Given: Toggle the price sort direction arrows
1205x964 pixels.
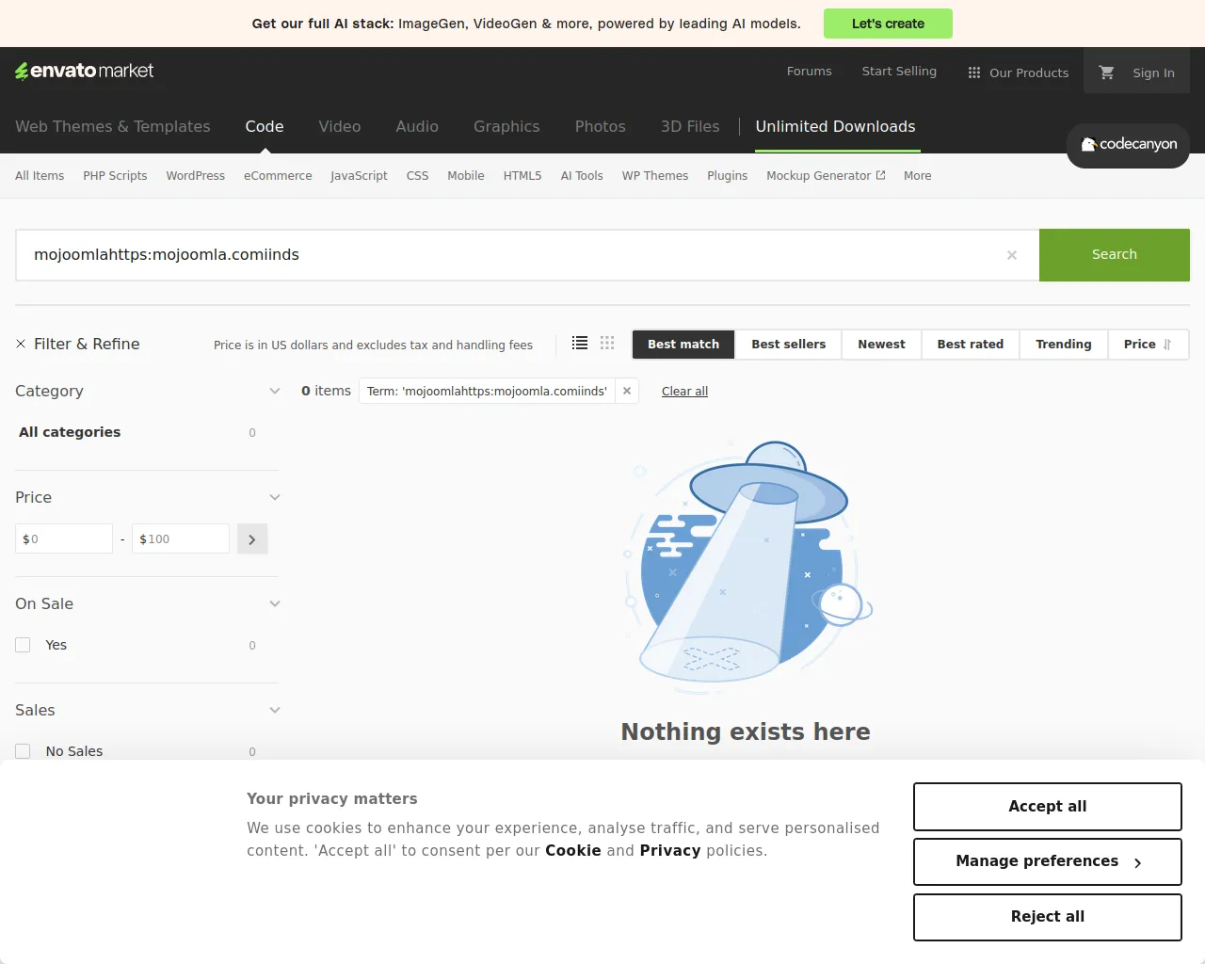Looking at the screenshot, I should coord(1167,345).
